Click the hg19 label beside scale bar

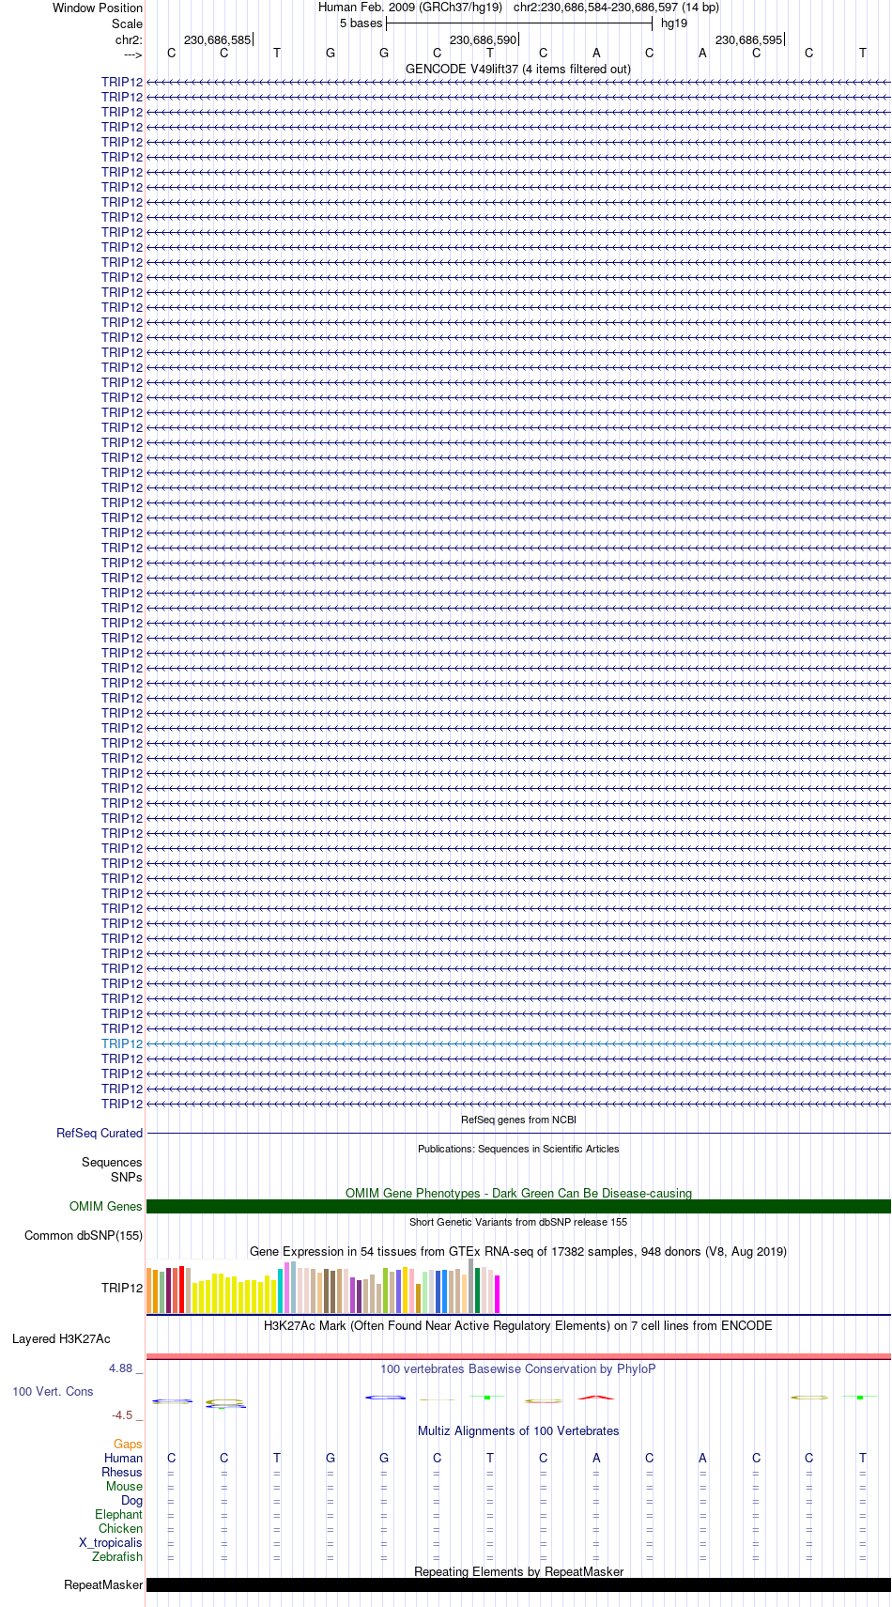pos(674,23)
